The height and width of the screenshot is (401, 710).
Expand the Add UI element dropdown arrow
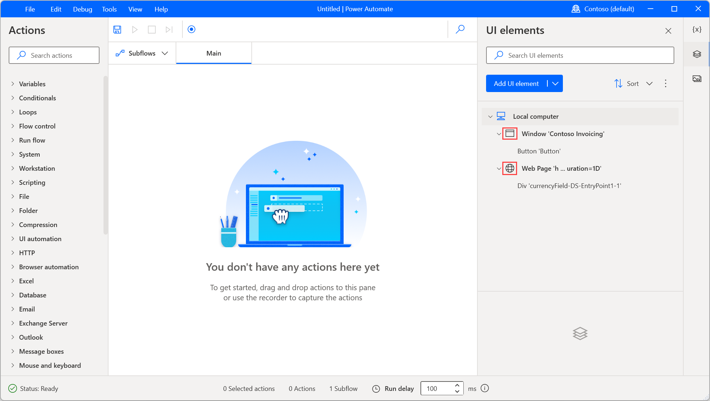(x=555, y=83)
